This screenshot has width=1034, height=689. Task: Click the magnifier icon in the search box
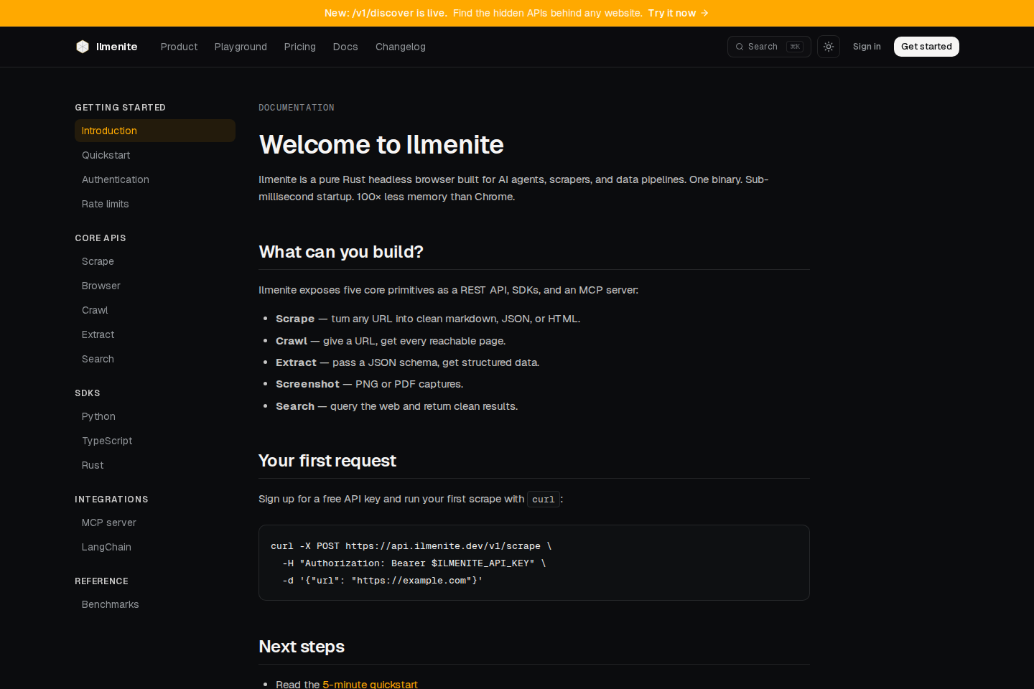(740, 47)
